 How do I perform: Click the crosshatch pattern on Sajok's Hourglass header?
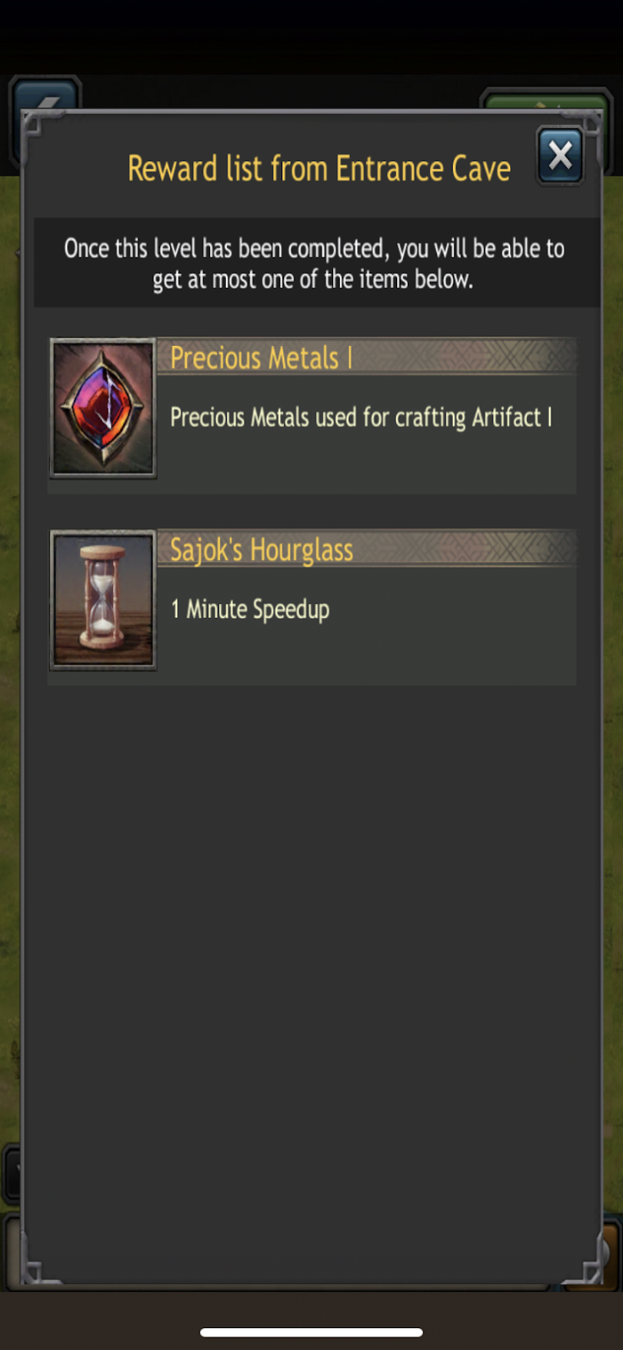tap(514, 548)
